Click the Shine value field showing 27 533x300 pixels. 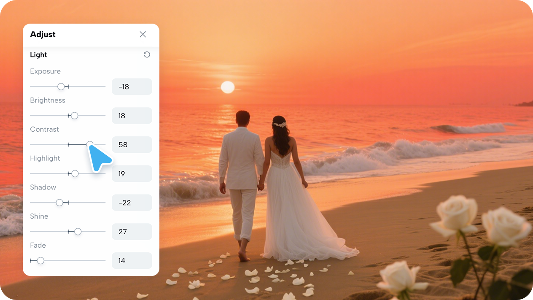(132, 232)
